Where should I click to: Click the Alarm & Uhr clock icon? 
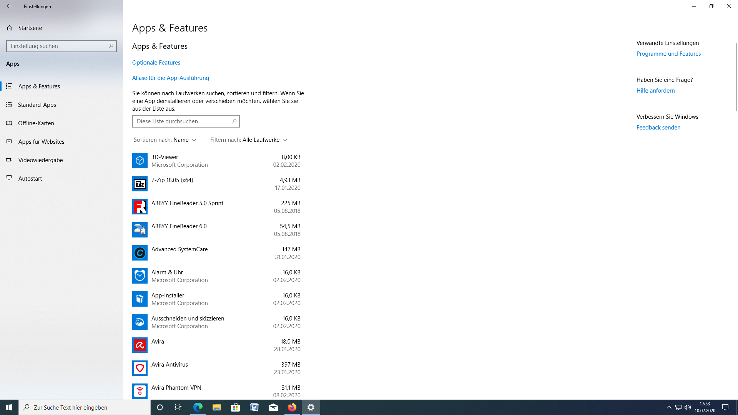(140, 276)
